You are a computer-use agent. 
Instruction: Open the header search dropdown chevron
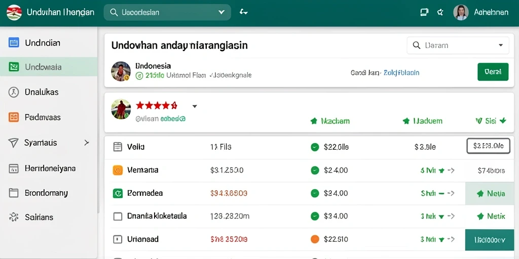point(221,12)
